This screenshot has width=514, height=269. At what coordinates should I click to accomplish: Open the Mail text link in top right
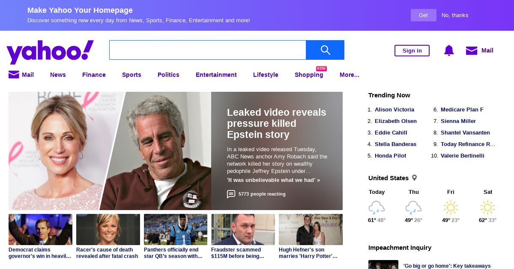[x=487, y=50]
